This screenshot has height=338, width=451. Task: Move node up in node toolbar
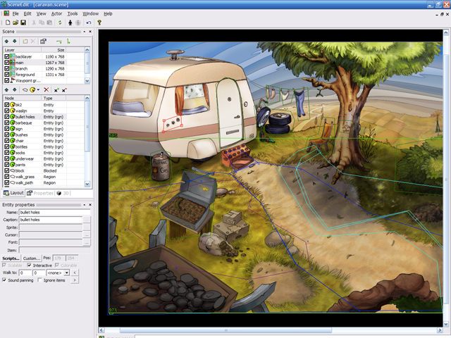tap(6, 90)
